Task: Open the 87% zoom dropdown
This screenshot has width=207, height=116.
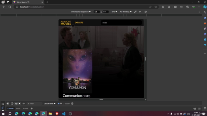Action: (114, 12)
